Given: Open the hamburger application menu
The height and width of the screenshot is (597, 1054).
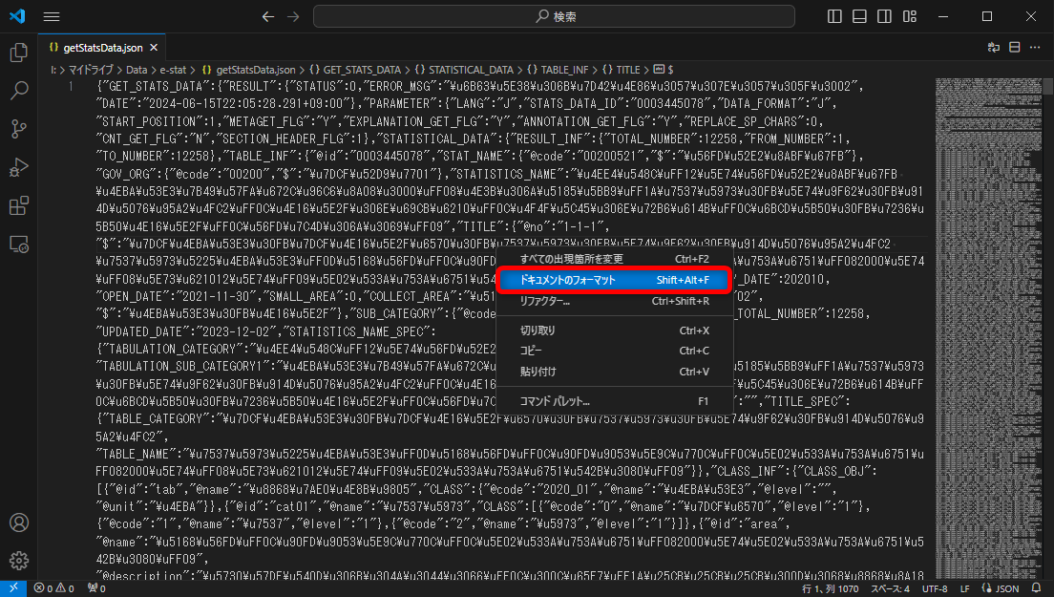Looking at the screenshot, I should (x=51, y=15).
